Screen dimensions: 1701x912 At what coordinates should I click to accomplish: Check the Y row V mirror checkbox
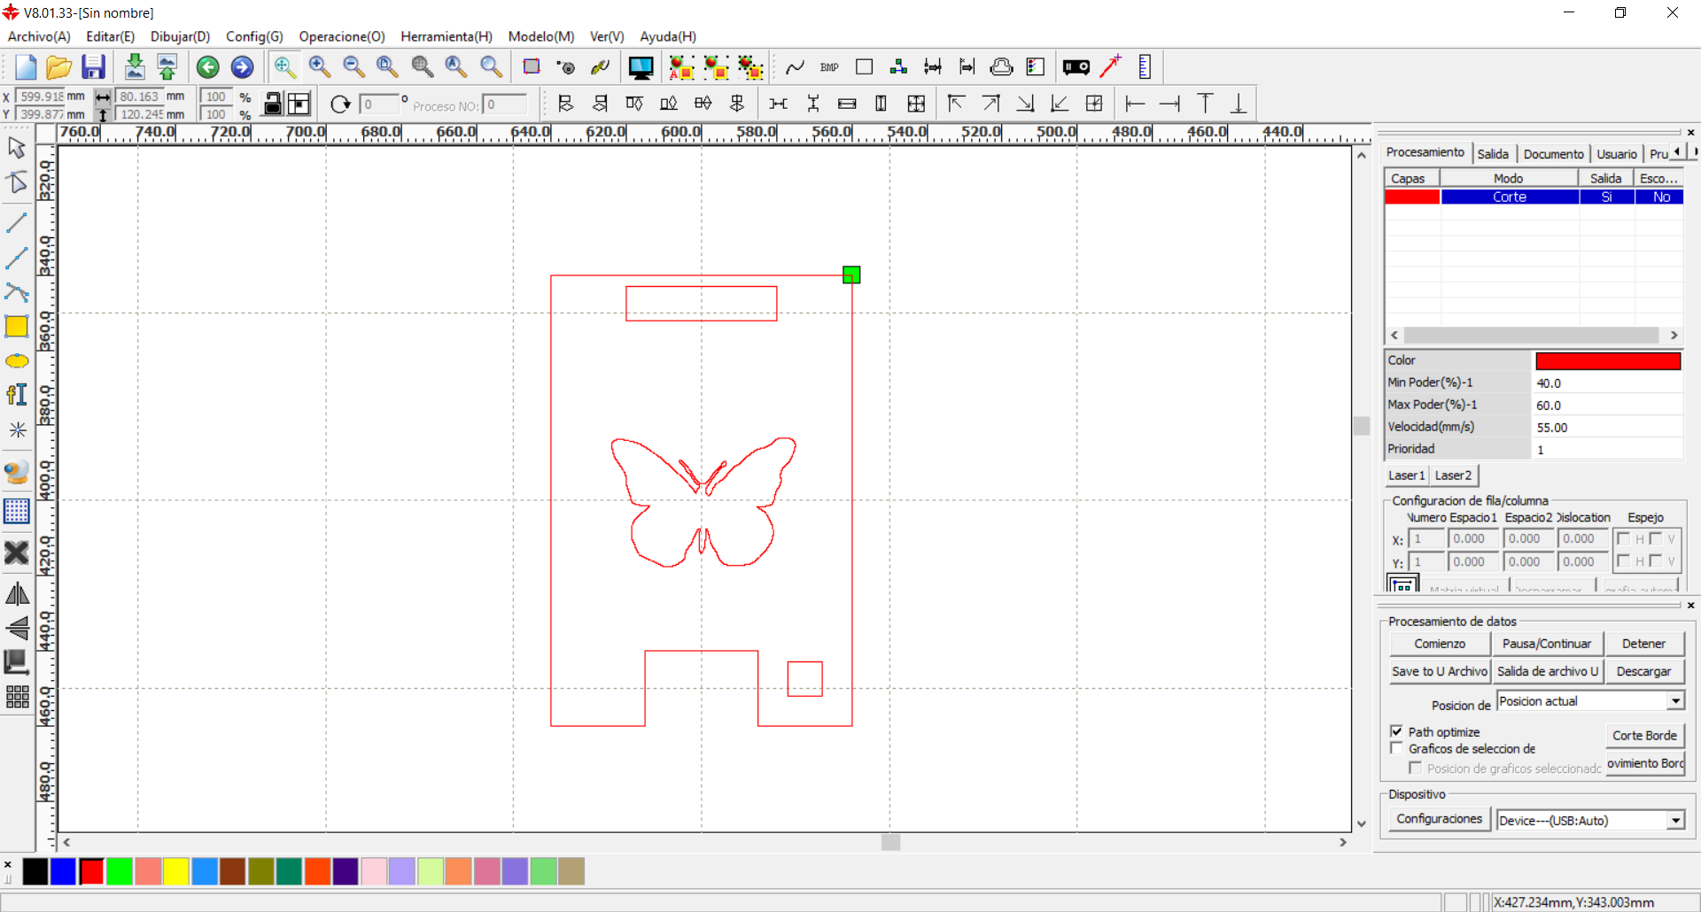pyautogui.click(x=1656, y=560)
